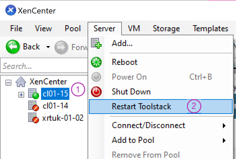
Task: Click the Back button label
Action: point(31,47)
